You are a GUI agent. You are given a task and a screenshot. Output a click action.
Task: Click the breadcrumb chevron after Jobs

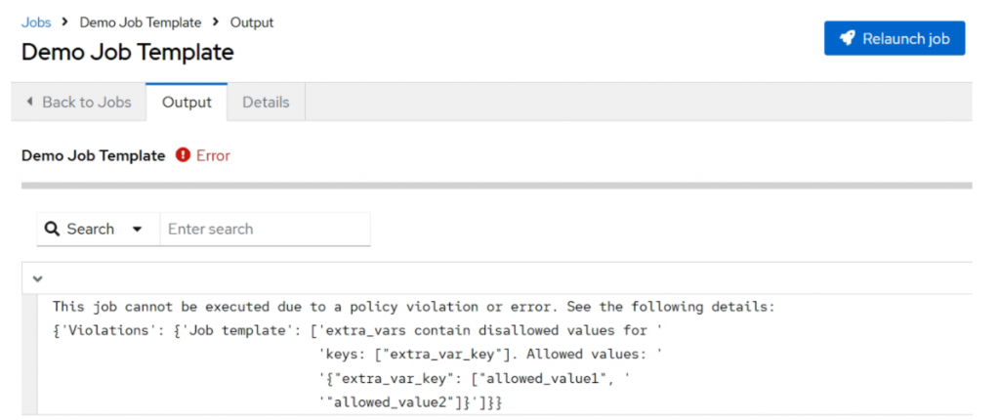[x=65, y=22]
